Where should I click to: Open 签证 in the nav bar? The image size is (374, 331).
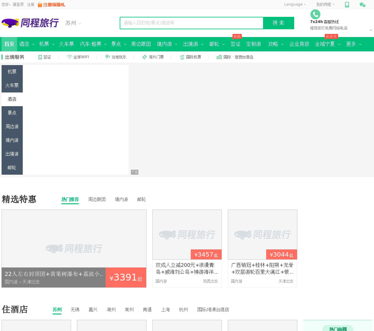pyautogui.click(x=235, y=44)
